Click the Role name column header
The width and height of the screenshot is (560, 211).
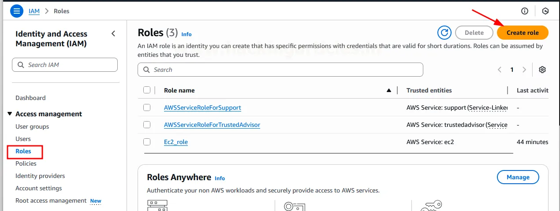click(179, 90)
